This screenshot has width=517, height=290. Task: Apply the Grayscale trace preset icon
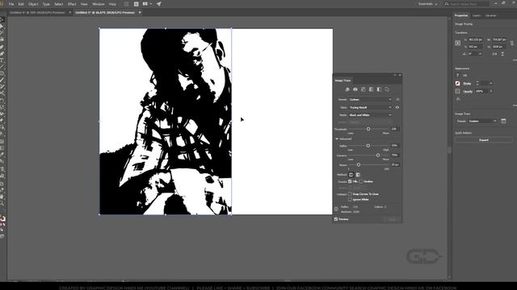[371, 89]
